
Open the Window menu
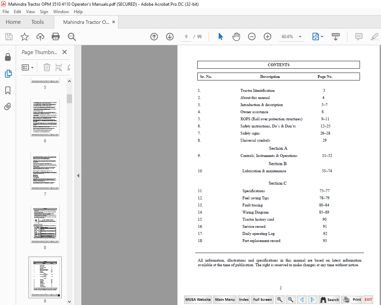61,12
